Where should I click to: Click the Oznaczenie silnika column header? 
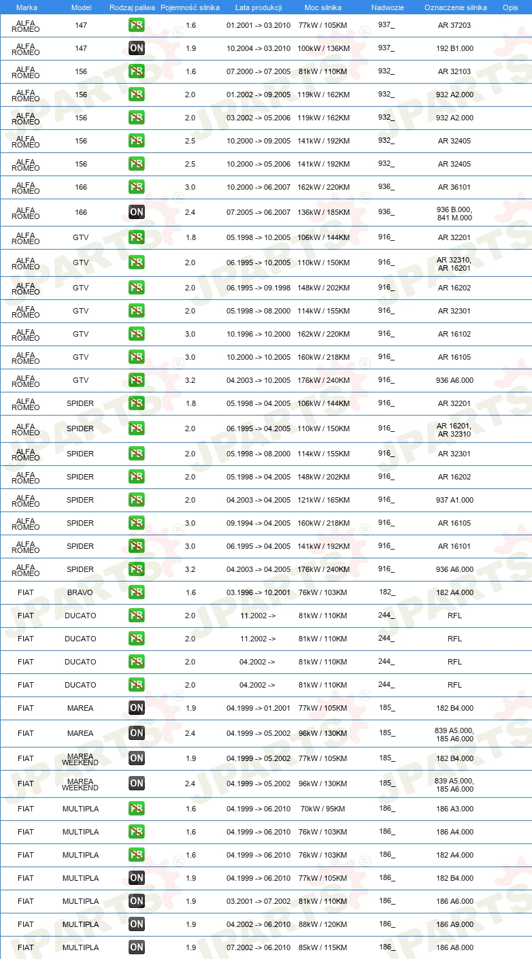(456, 7)
